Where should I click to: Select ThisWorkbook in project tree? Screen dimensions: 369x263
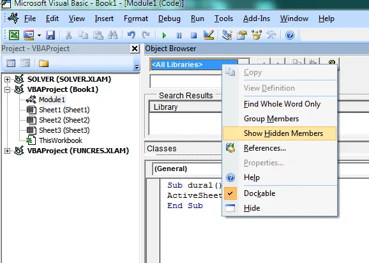click(x=61, y=140)
